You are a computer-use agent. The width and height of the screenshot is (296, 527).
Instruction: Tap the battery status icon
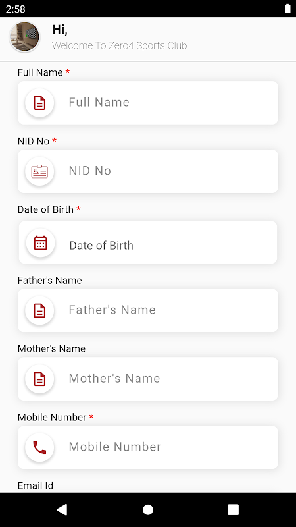(x=287, y=9)
